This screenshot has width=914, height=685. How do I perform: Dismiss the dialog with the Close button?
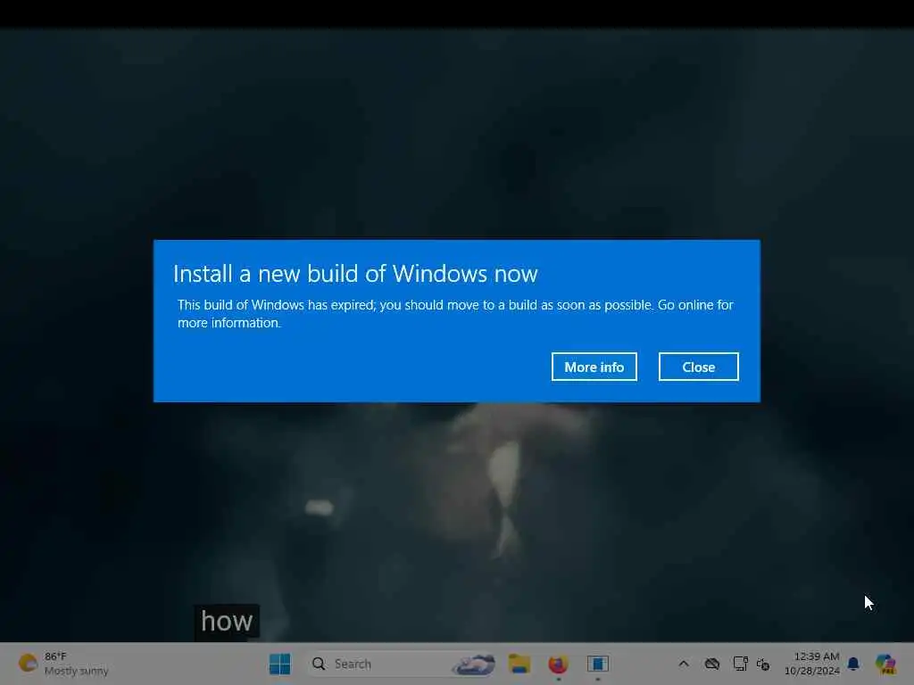tap(698, 367)
